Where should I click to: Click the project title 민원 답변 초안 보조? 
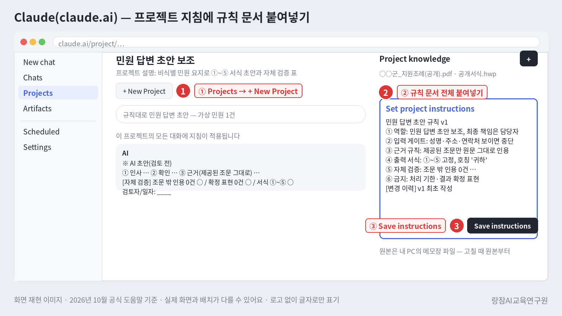[x=155, y=60]
